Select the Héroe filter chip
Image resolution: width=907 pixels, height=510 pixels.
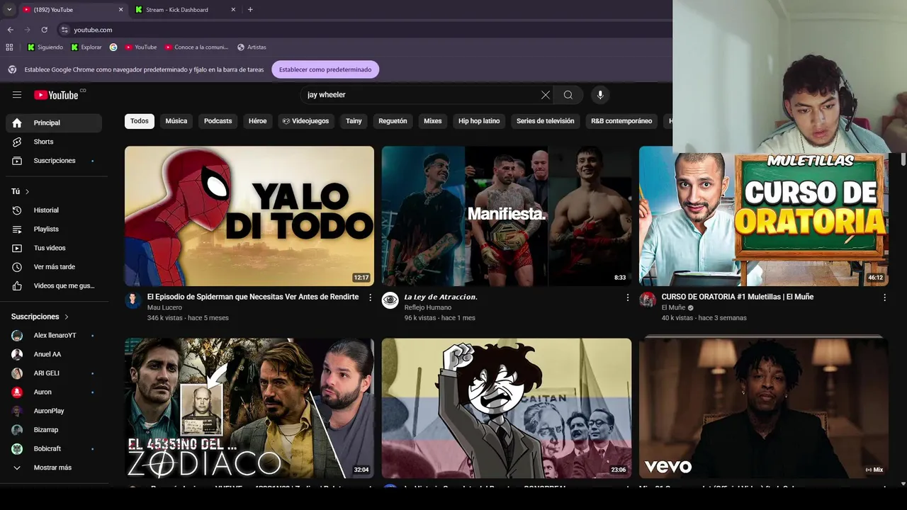pyautogui.click(x=258, y=121)
